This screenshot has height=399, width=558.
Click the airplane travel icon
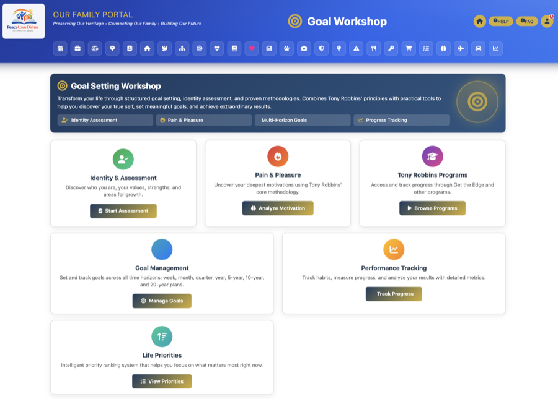pyautogui.click(x=459, y=49)
